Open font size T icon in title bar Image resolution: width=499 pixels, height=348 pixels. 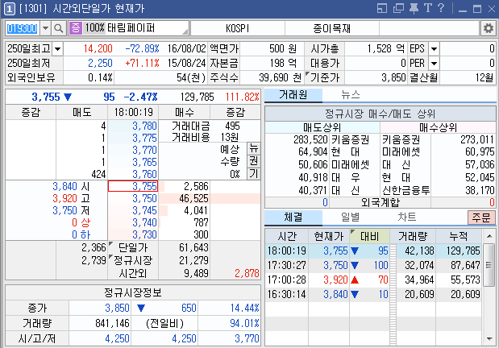(428, 8)
